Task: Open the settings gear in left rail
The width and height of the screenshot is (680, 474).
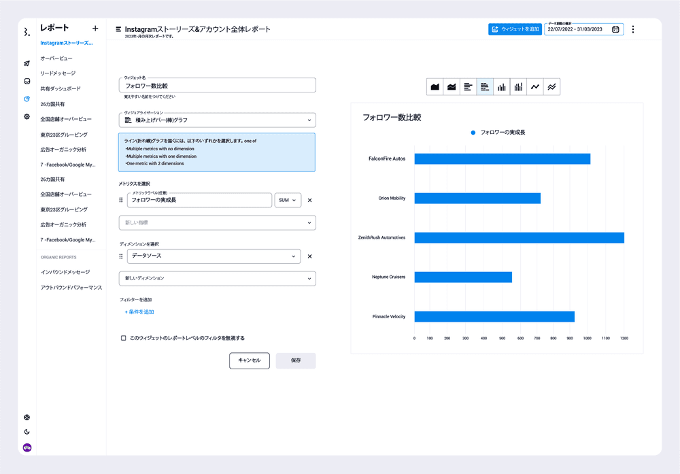Action: [27, 117]
